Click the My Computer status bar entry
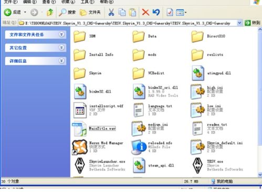Screen dimensions: 262x192 click(x=222, y=182)
